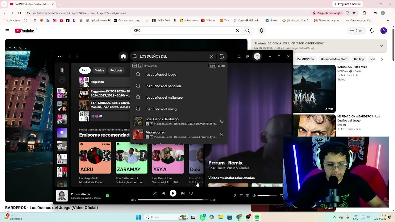
Task: Open the Spotify lyrics microphone icon
Action: (x=235, y=196)
